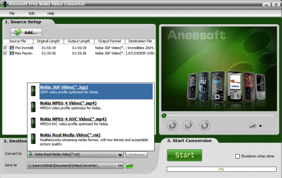Select Nokia MPEG-4 Video(*.mp4) format option

click(96, 107)
